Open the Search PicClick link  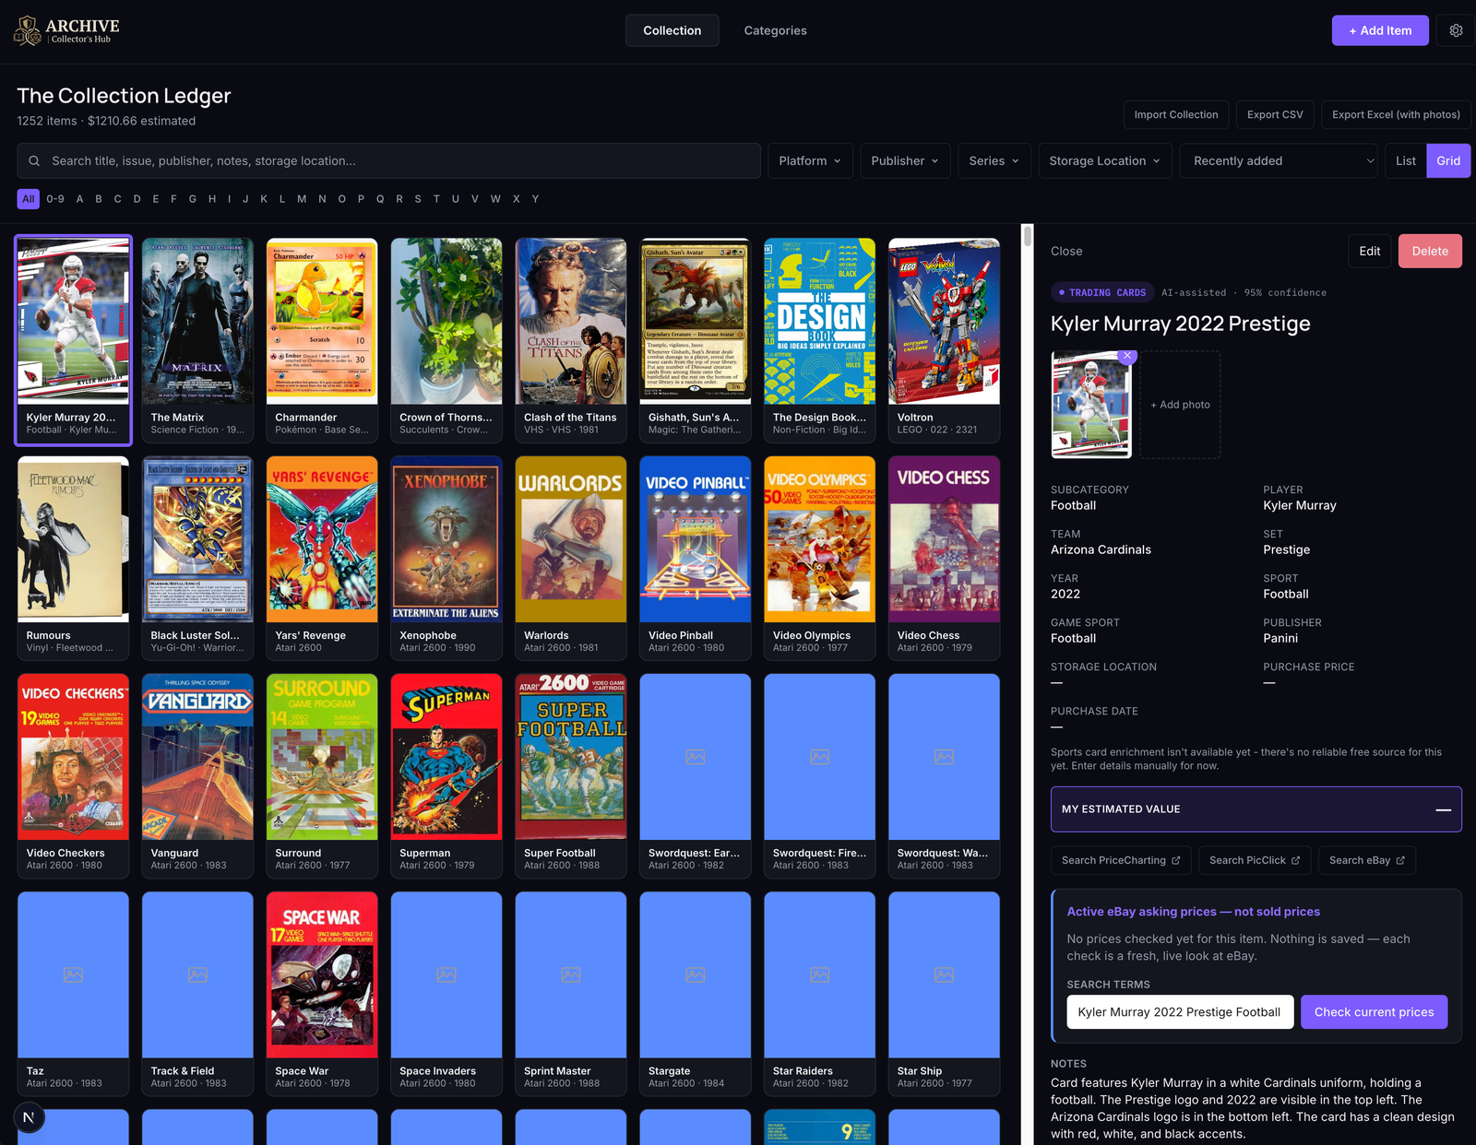click(x=1255, y=860)
